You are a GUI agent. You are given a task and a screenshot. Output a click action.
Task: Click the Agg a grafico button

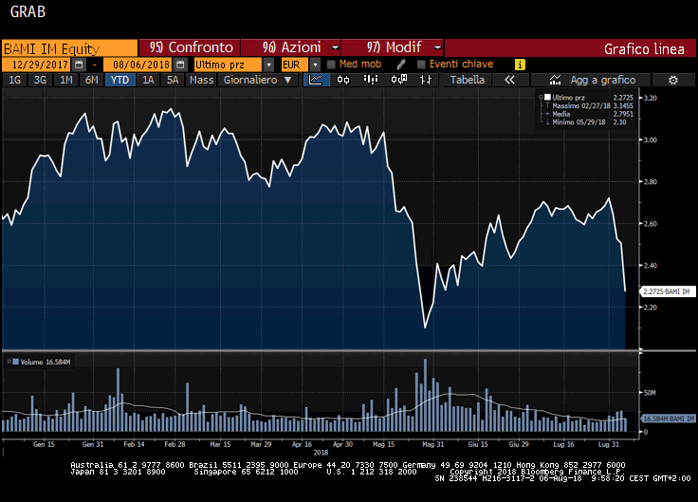592,80
